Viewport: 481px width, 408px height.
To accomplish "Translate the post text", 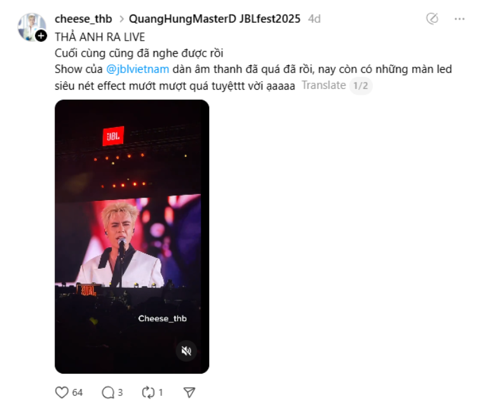I will [x=323, y=85].
